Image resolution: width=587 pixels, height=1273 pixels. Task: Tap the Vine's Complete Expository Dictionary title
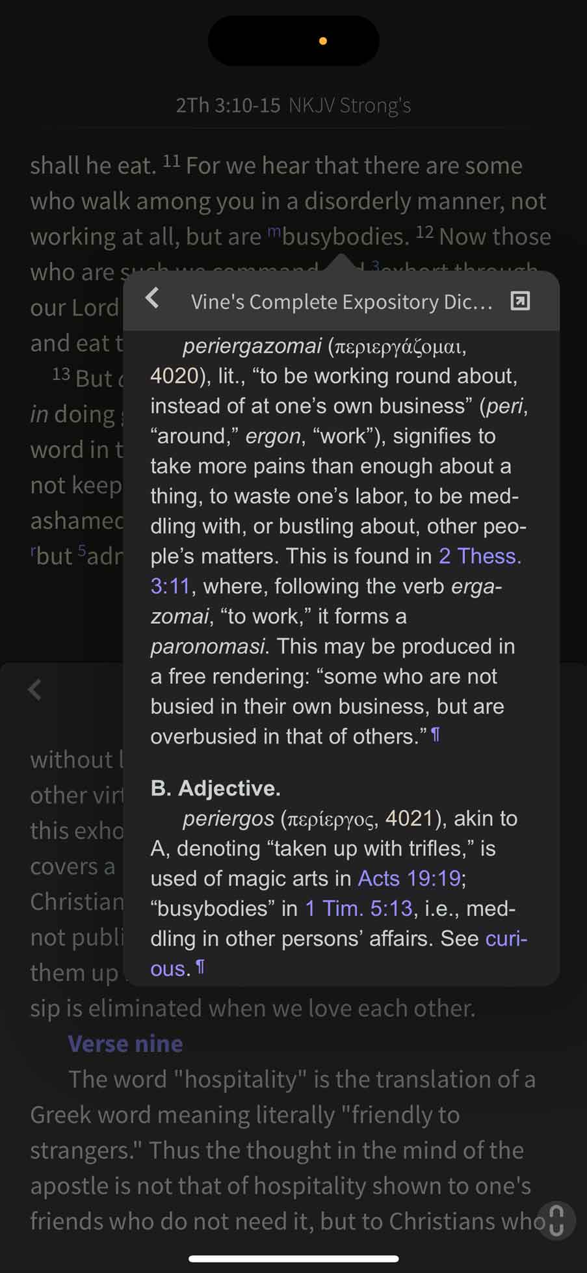tap(341, 302)
